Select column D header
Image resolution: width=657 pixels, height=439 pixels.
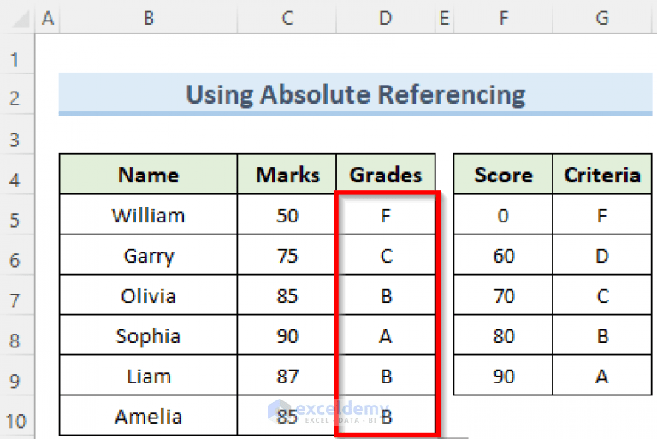pos(386,18)
